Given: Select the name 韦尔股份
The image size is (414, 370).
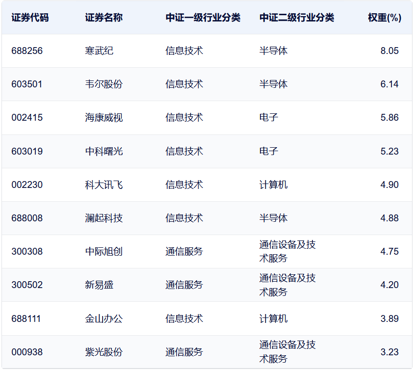Looking at the screenshot, I should coord(104,84).
